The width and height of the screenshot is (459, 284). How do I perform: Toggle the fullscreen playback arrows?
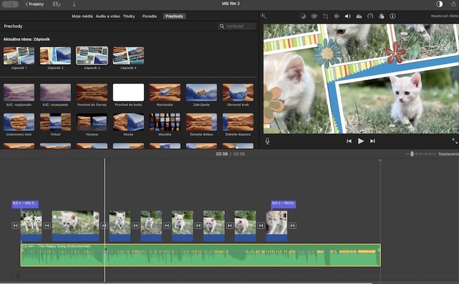click(454, 141)
